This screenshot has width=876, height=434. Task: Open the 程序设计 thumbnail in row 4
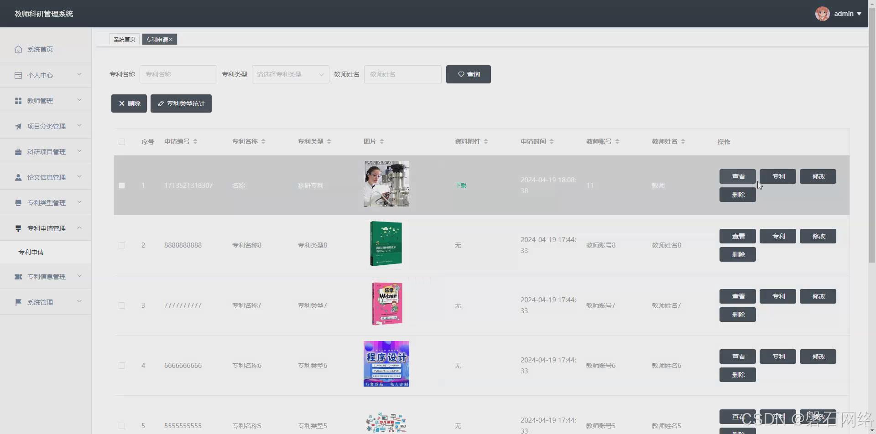386,364
